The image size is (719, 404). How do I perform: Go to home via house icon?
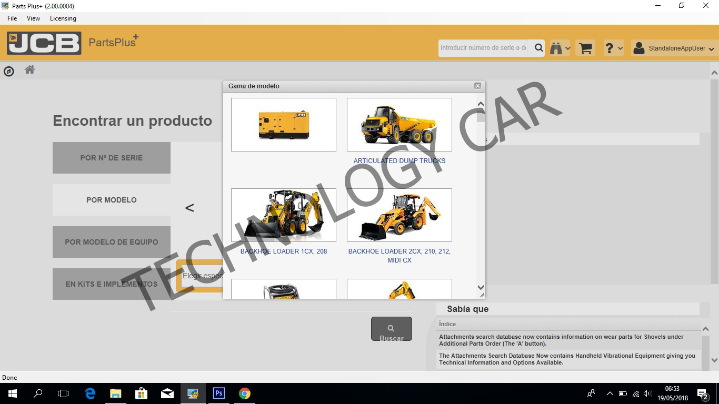pyautogui.click(x=29, y=69)
